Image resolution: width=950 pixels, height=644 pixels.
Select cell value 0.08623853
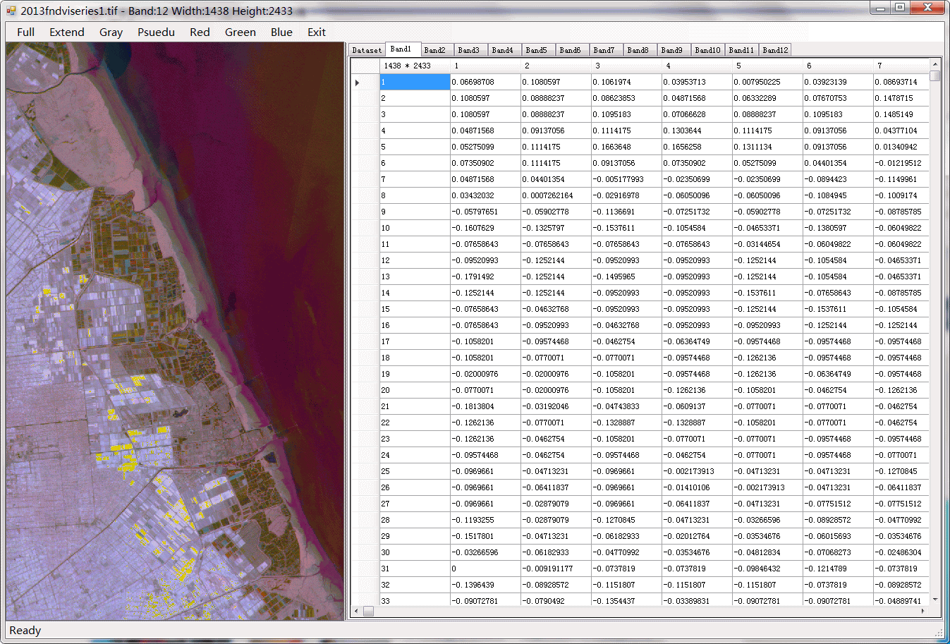(x=626, y=98)
